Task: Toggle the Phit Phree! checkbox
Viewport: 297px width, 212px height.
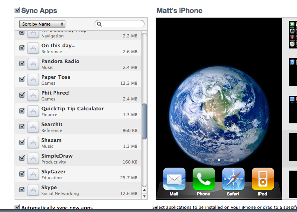Action: pyautogui.click(x=22, y=95)
